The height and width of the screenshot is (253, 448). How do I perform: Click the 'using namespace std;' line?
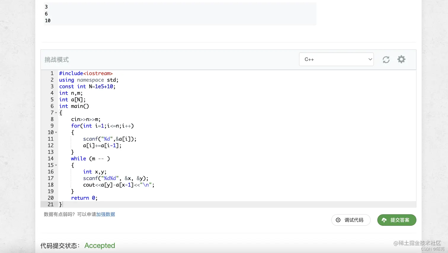[x=89, y=80]
